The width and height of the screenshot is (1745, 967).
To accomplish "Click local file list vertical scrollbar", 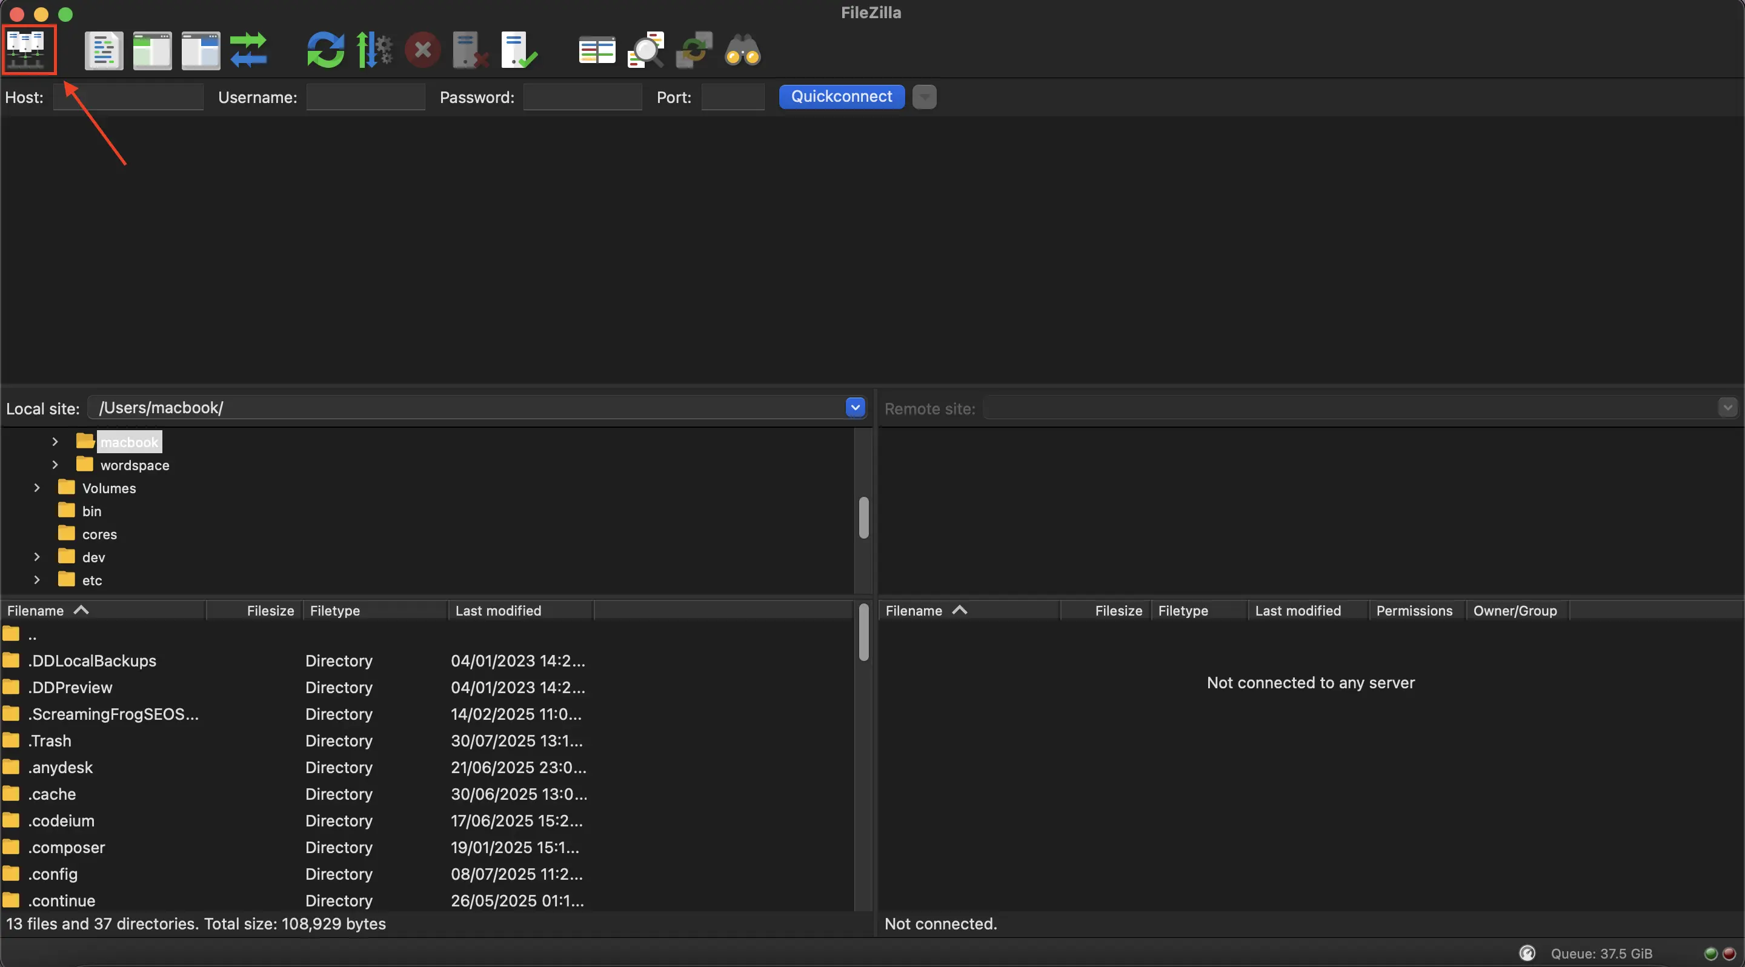I will click(863, 632).
